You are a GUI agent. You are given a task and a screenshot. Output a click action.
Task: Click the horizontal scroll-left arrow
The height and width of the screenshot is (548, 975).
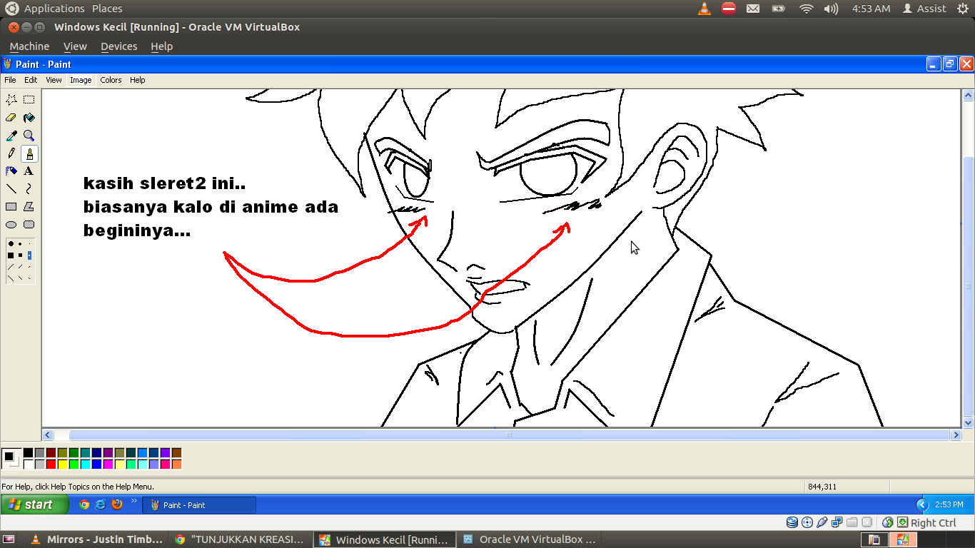click(48, 435)
